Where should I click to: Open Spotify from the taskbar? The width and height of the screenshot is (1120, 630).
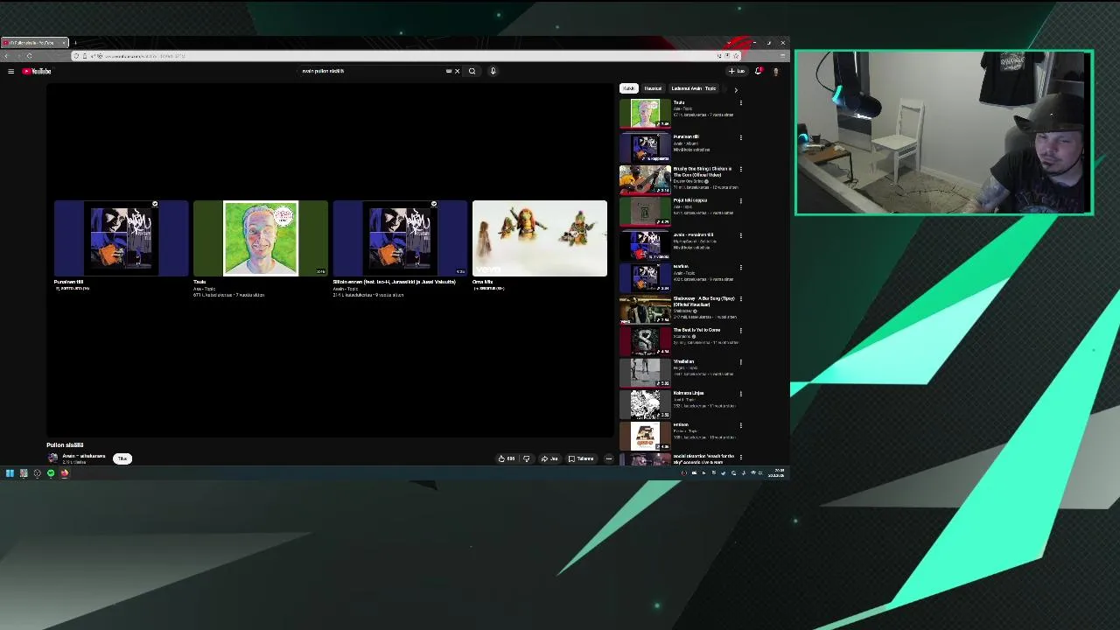point(51,473)
